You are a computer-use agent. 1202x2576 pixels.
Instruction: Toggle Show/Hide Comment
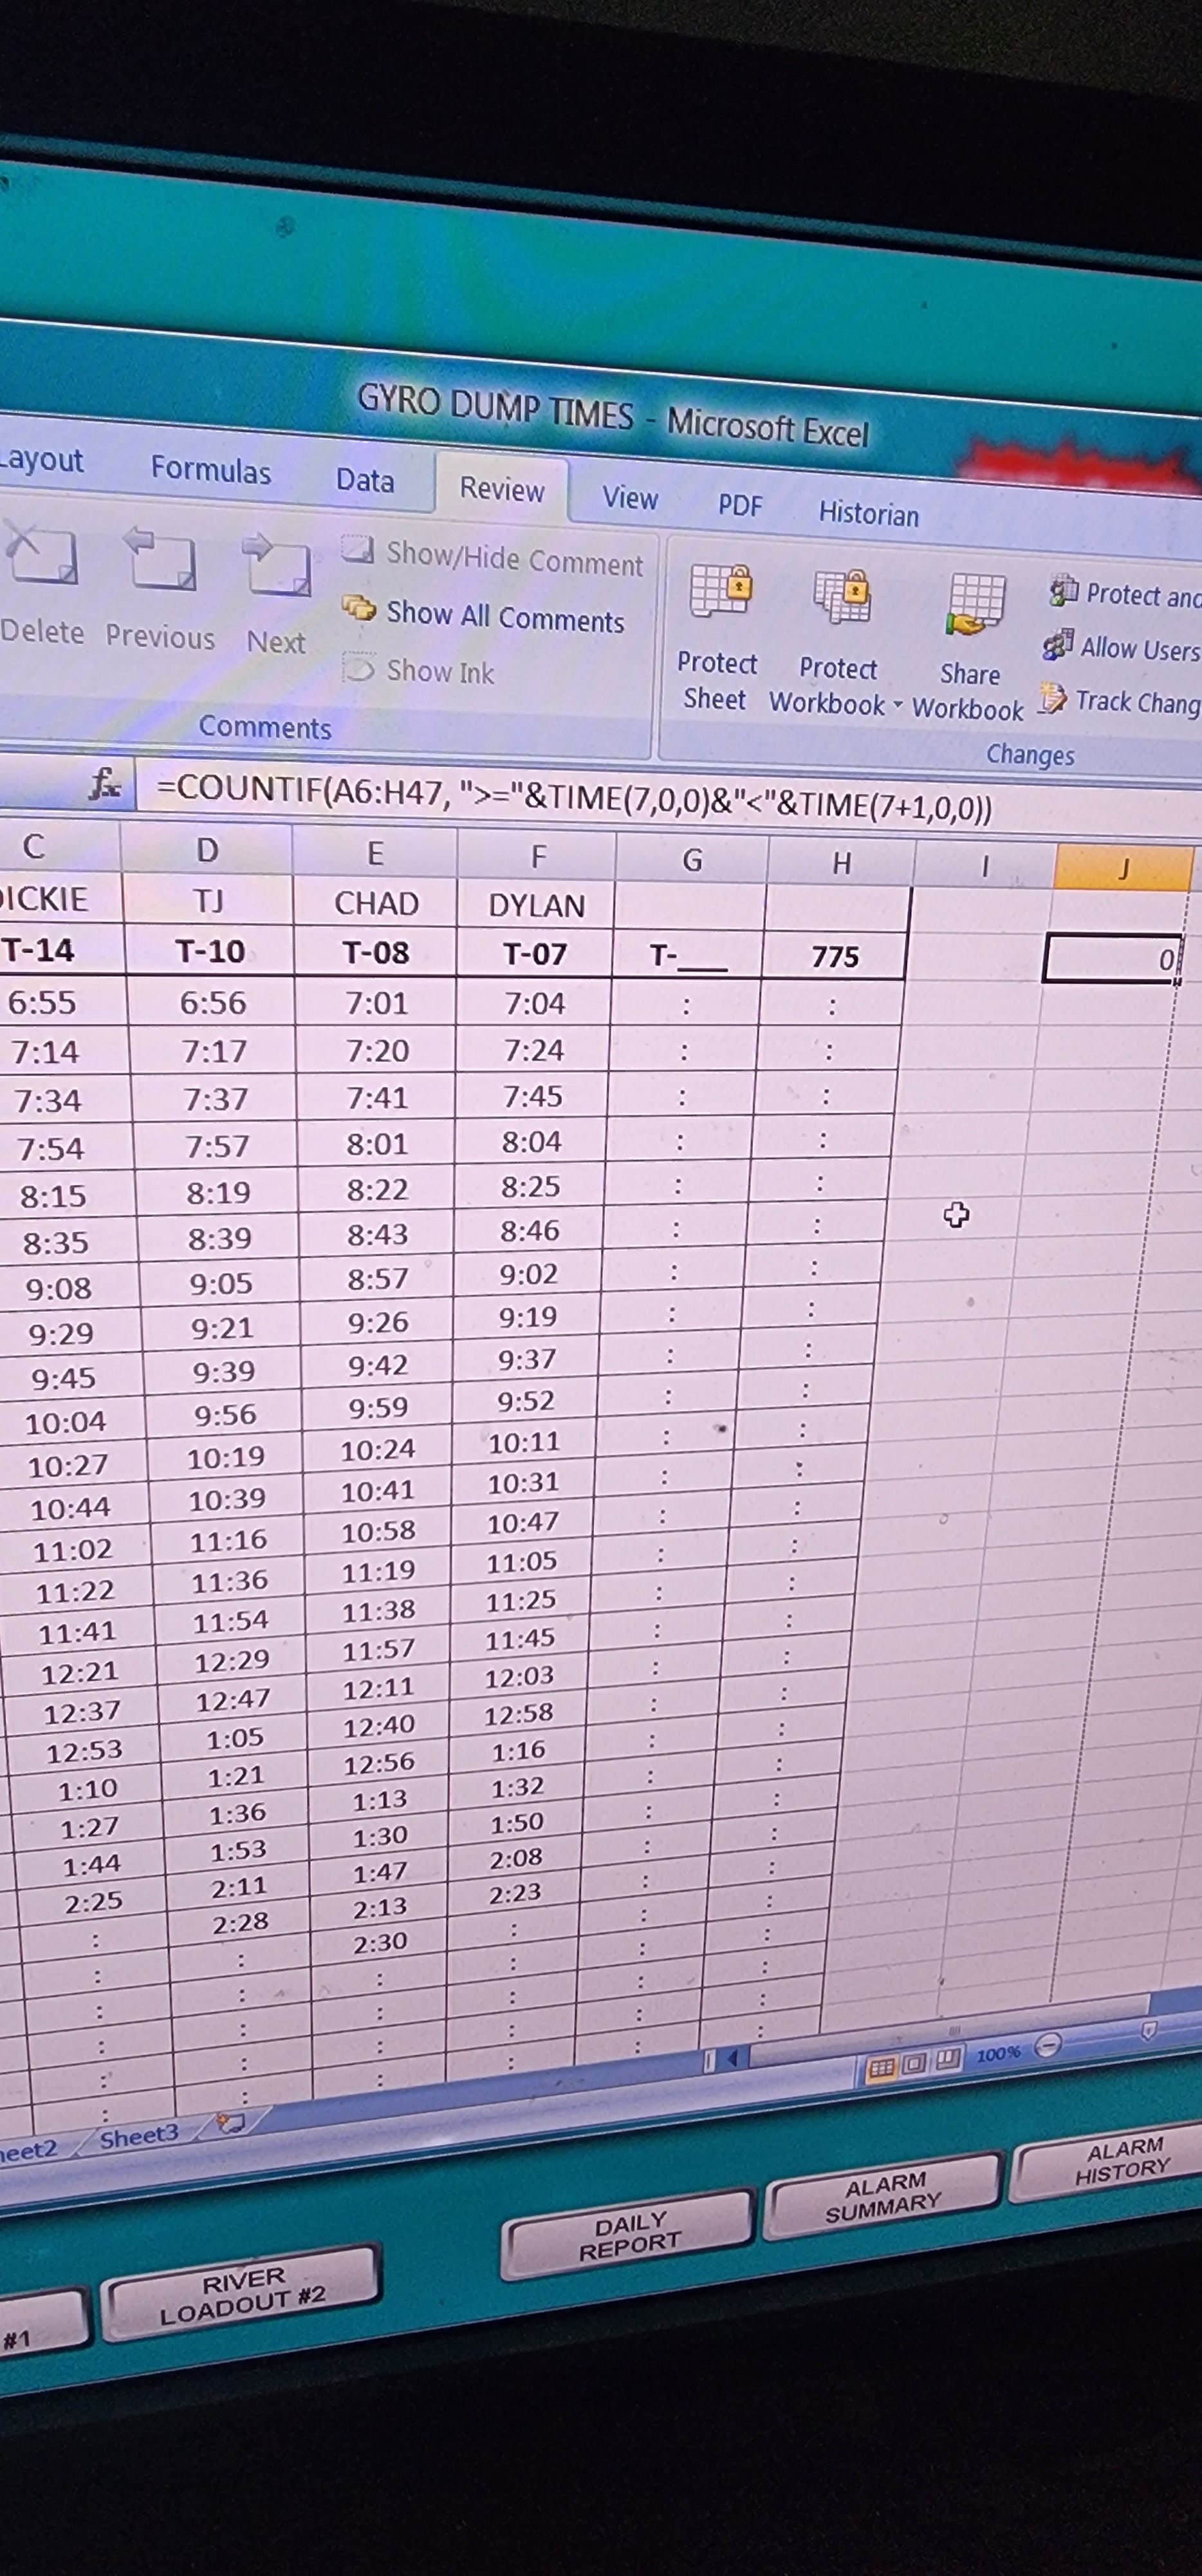point(494,558)
